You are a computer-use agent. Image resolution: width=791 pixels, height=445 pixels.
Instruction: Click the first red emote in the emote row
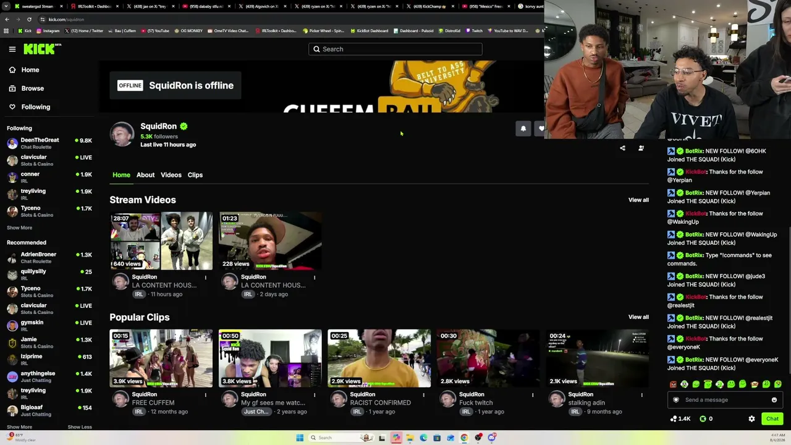click(673, 384)
